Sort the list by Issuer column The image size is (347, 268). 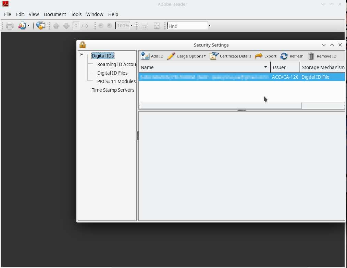285,67
